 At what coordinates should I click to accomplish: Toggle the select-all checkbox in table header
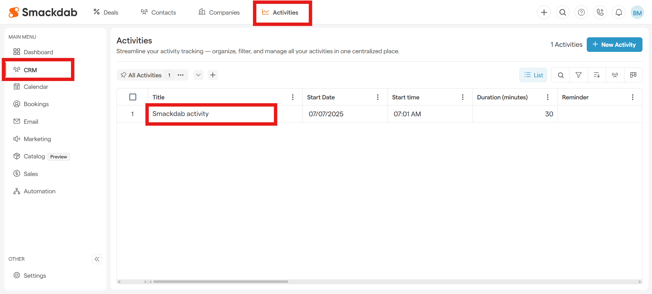133,97
